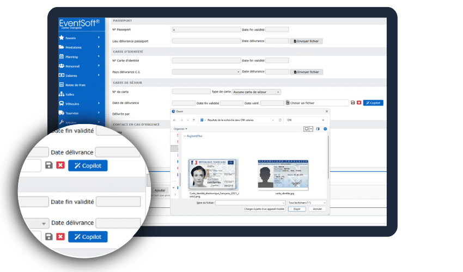Select the carte_identite.jpg thumbnail
Image resolution: width=463 pixels, height=272 pixels.
pos(282,174)
